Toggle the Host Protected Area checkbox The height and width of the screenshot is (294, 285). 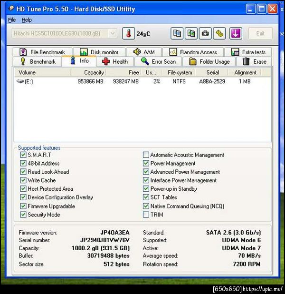point(23,188)
